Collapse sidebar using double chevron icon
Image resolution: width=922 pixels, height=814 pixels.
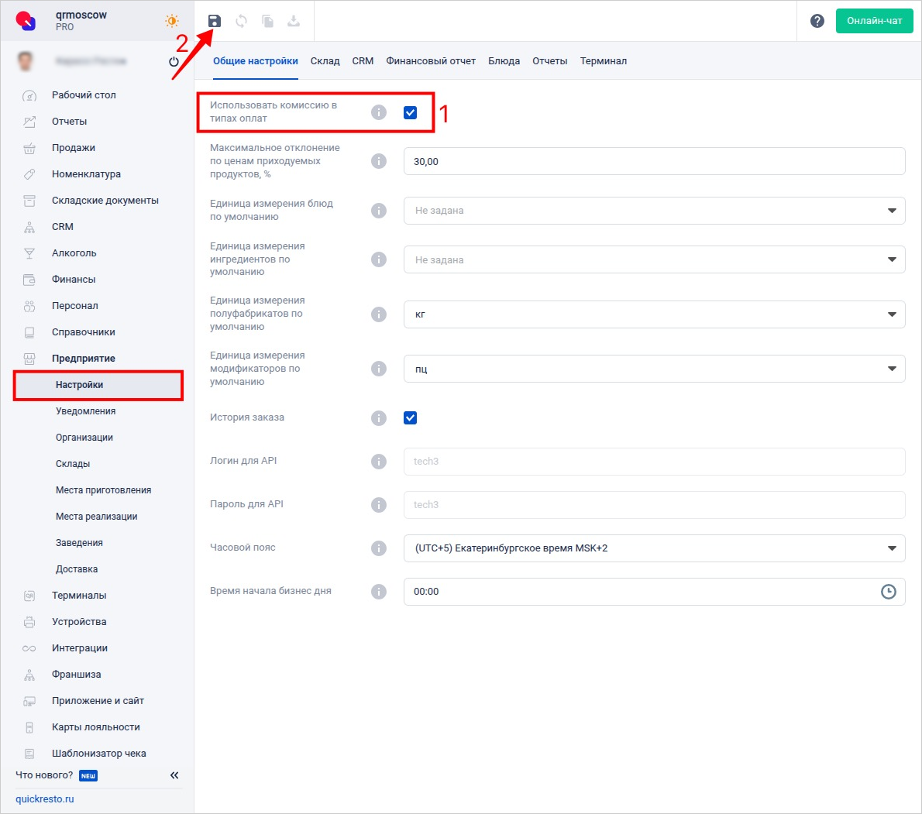click(x=174, y=775)
